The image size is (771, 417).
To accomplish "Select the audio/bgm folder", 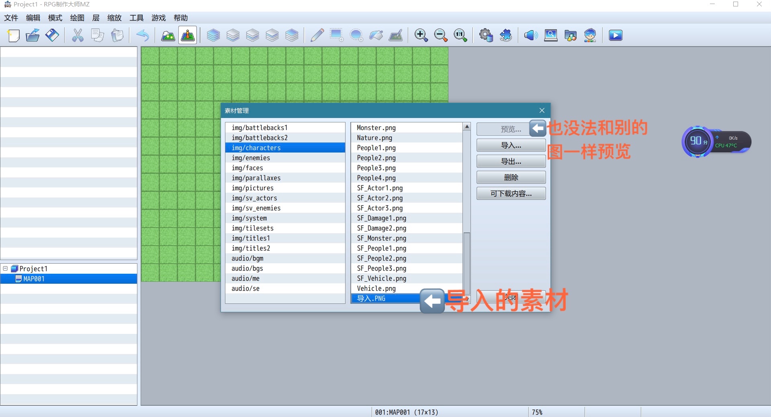I will pyautogui.click(x=285, y=258).
